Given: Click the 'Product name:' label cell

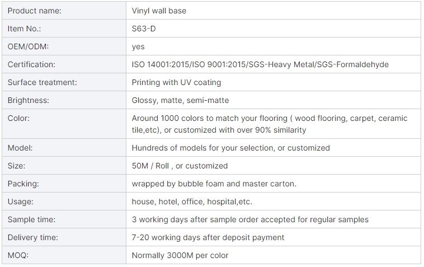Looking at the screenshot, I should pyautogui.click(x=35, y=11).
